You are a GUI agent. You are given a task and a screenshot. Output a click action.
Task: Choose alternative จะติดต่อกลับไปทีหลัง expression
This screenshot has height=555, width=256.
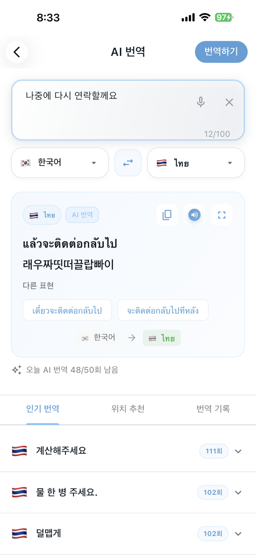[163, 311]
